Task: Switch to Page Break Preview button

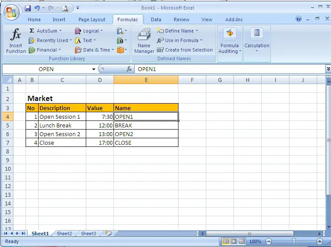Action: tap(242, 241)
